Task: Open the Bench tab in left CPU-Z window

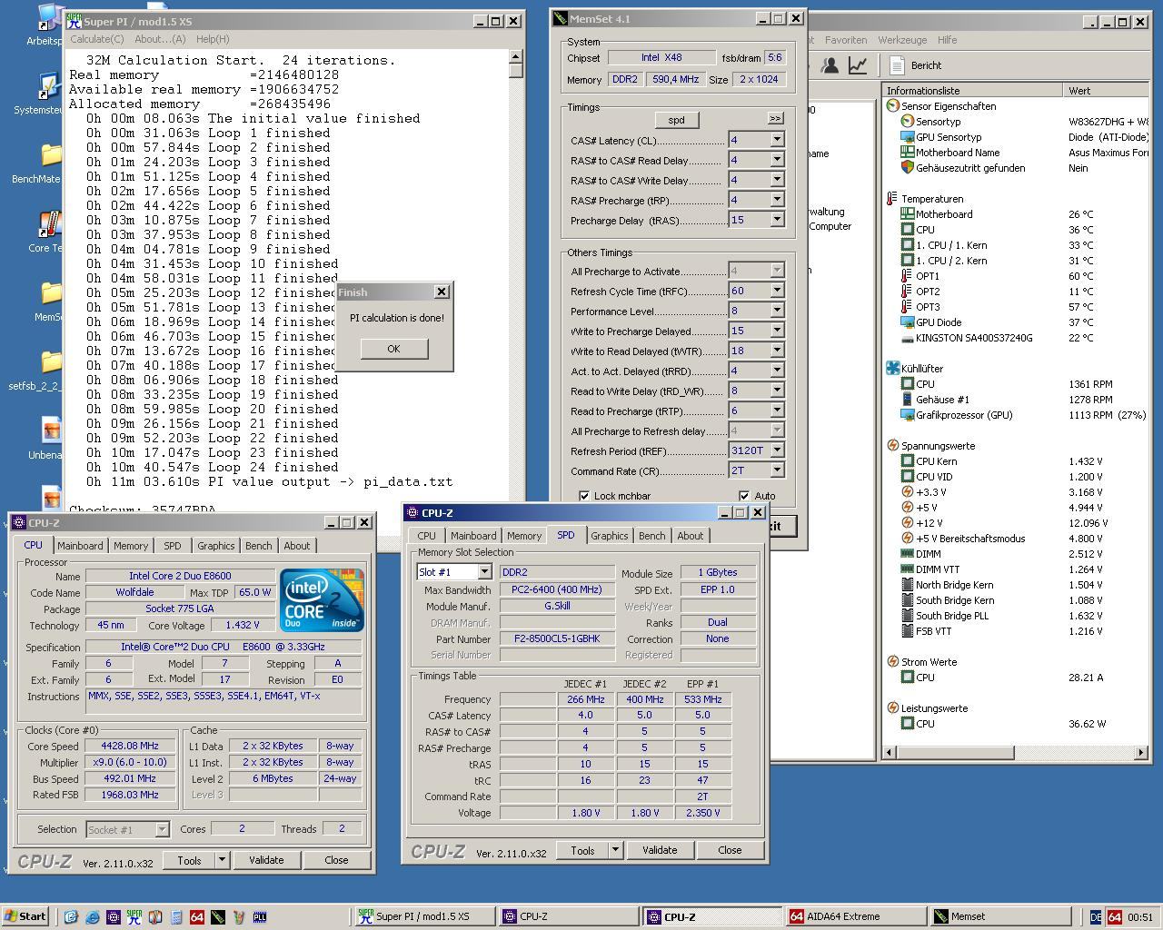Action: point(258,546)
